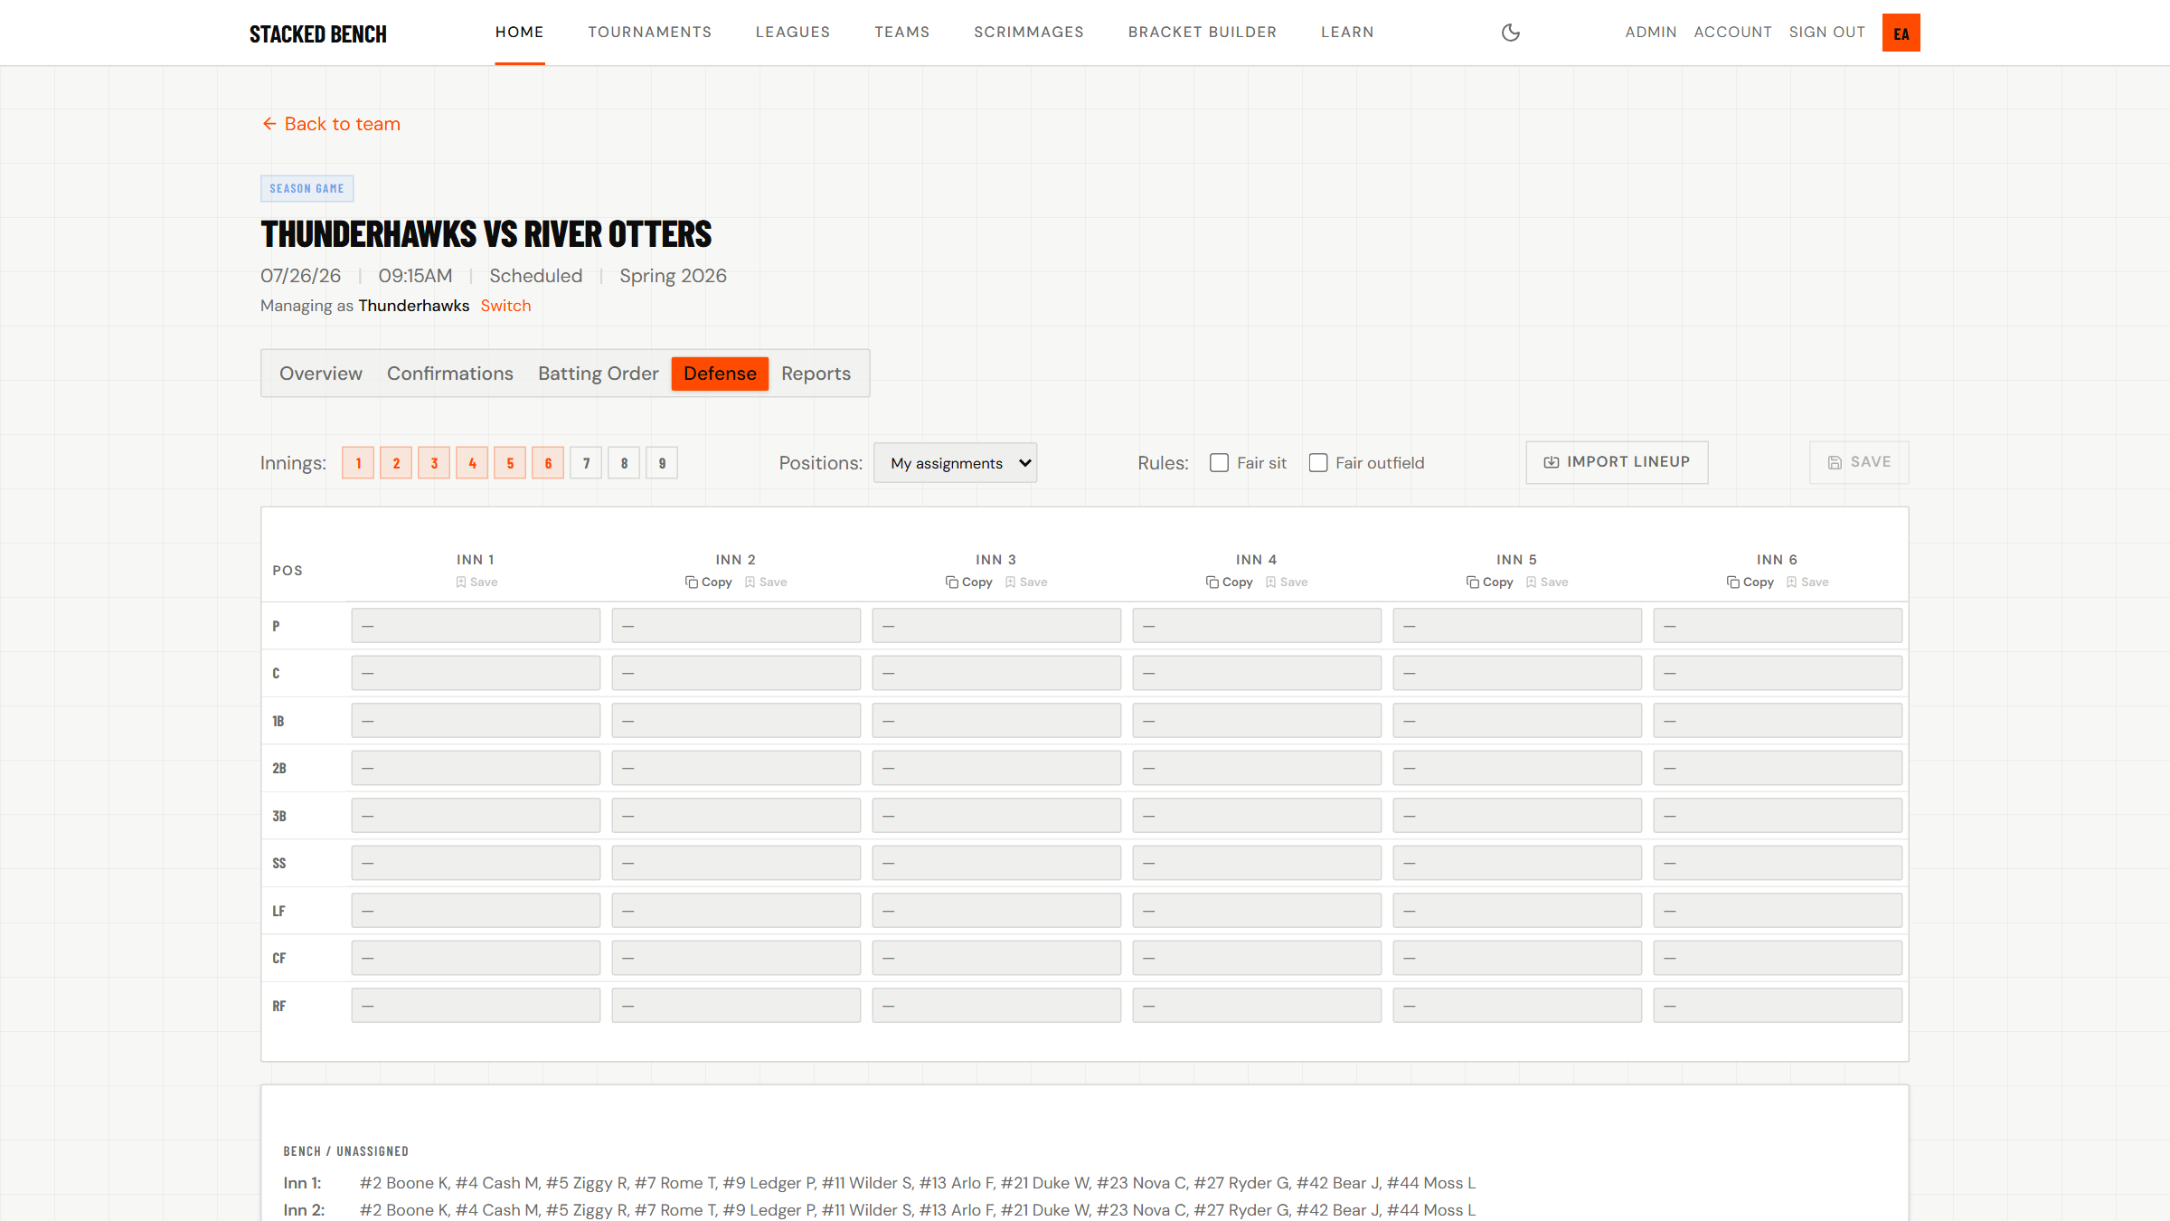Open the EA user avatar
2170x1221 pixels.
coord(1901,33)
